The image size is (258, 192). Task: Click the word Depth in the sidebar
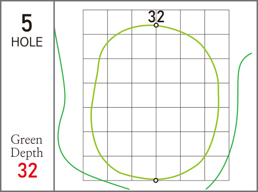click(27, 153)
